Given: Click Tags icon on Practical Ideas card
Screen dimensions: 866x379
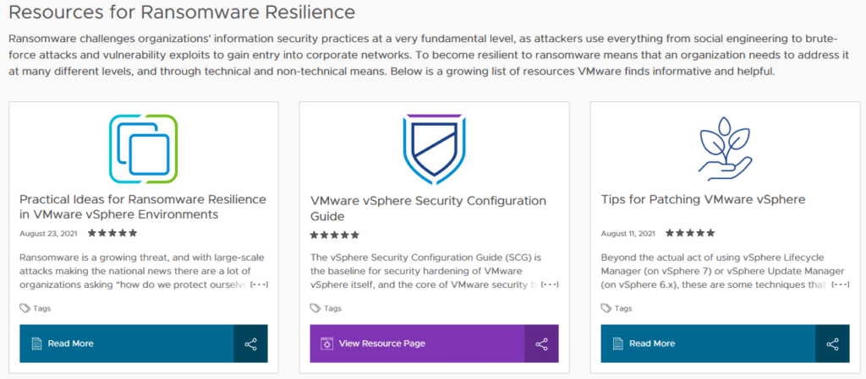Looking at the screenshot, I should 25,308.
